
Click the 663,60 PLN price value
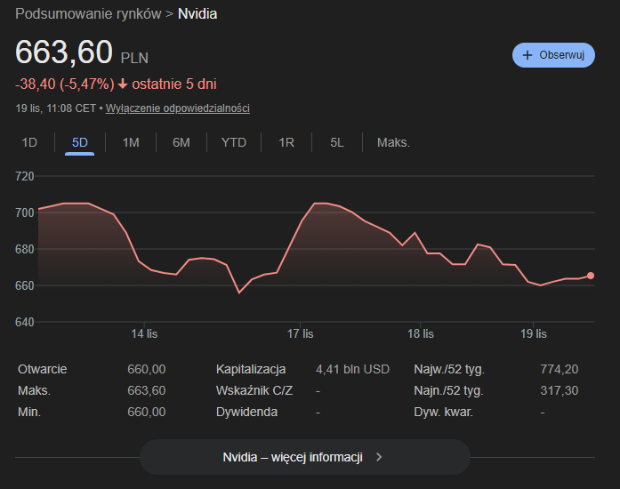tap(64, 52)
